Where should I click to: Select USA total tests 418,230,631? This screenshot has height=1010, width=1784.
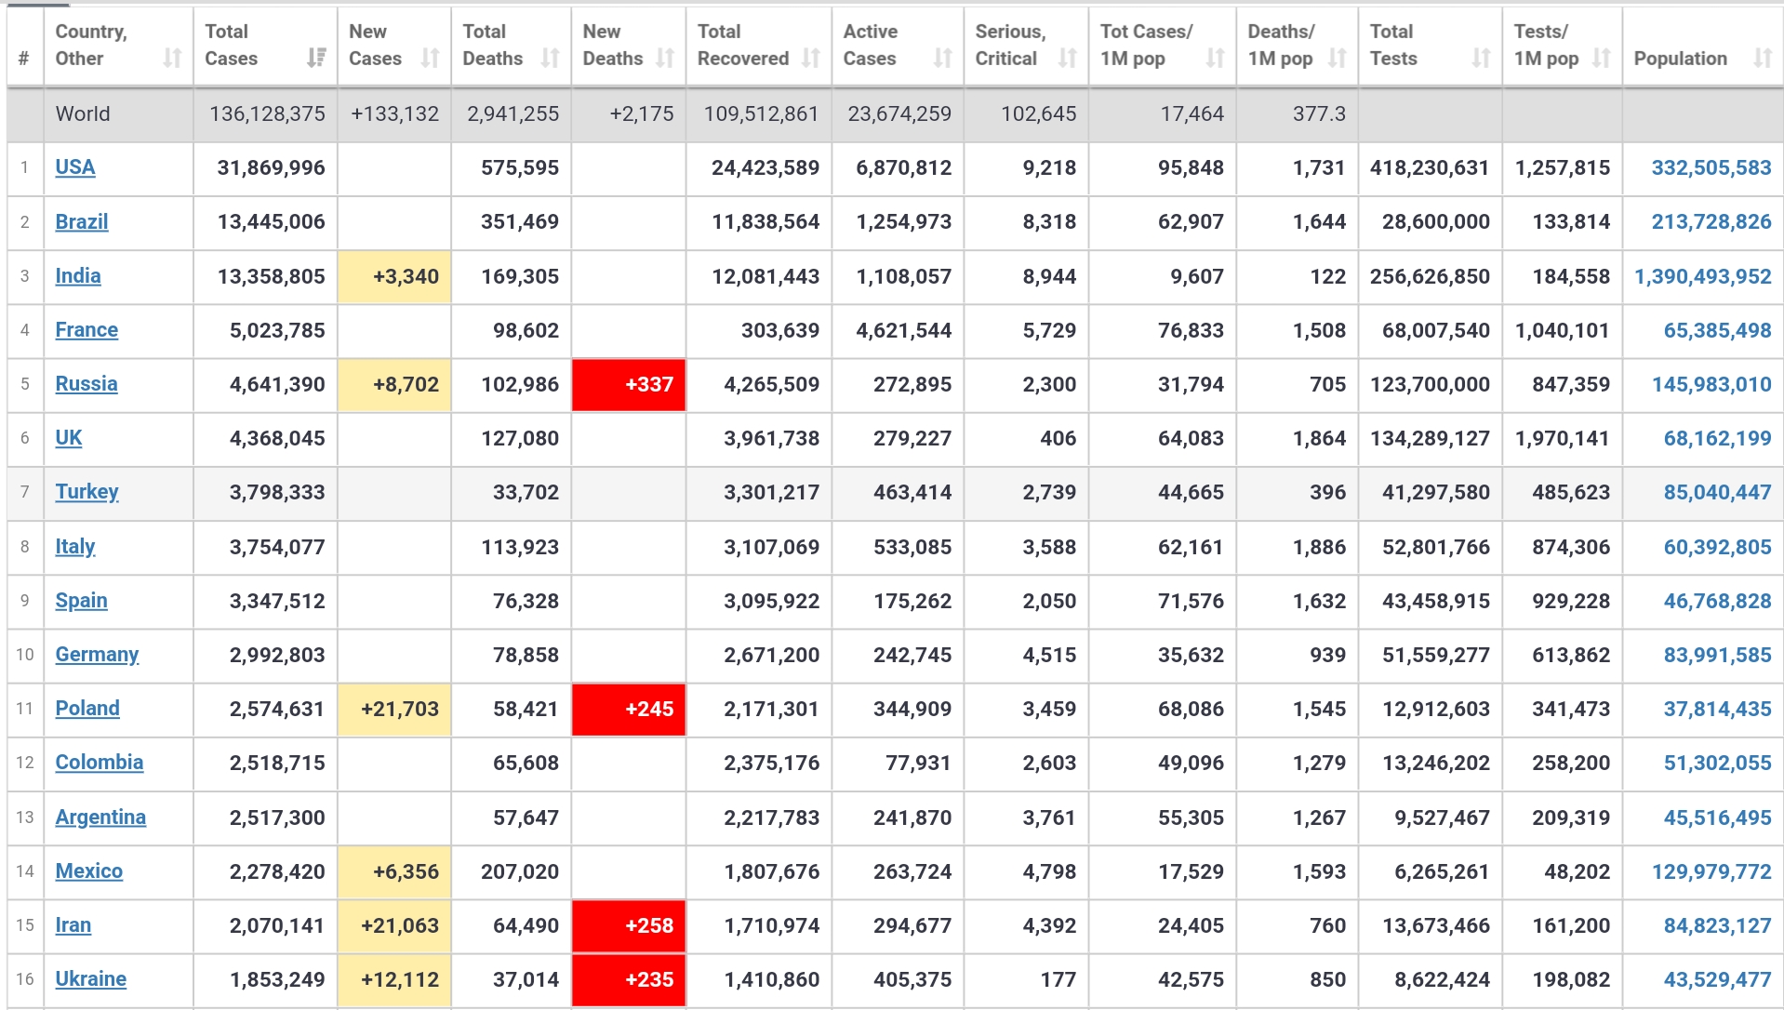point(1430,167)
